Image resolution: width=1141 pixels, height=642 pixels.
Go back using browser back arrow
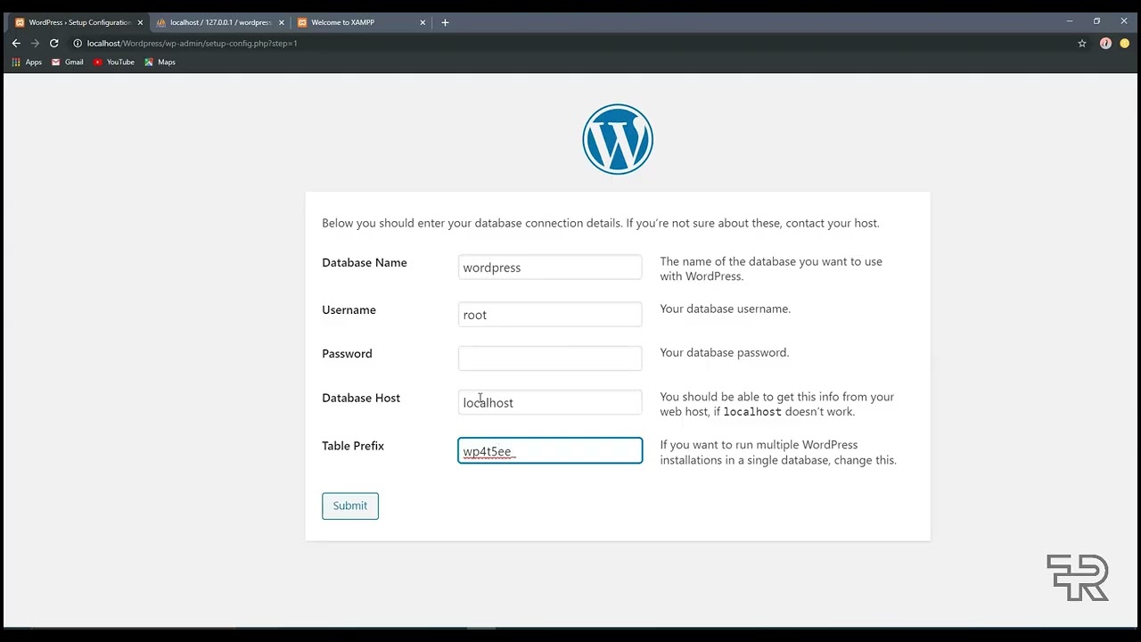pyautogui.click(x=16, y=43)
